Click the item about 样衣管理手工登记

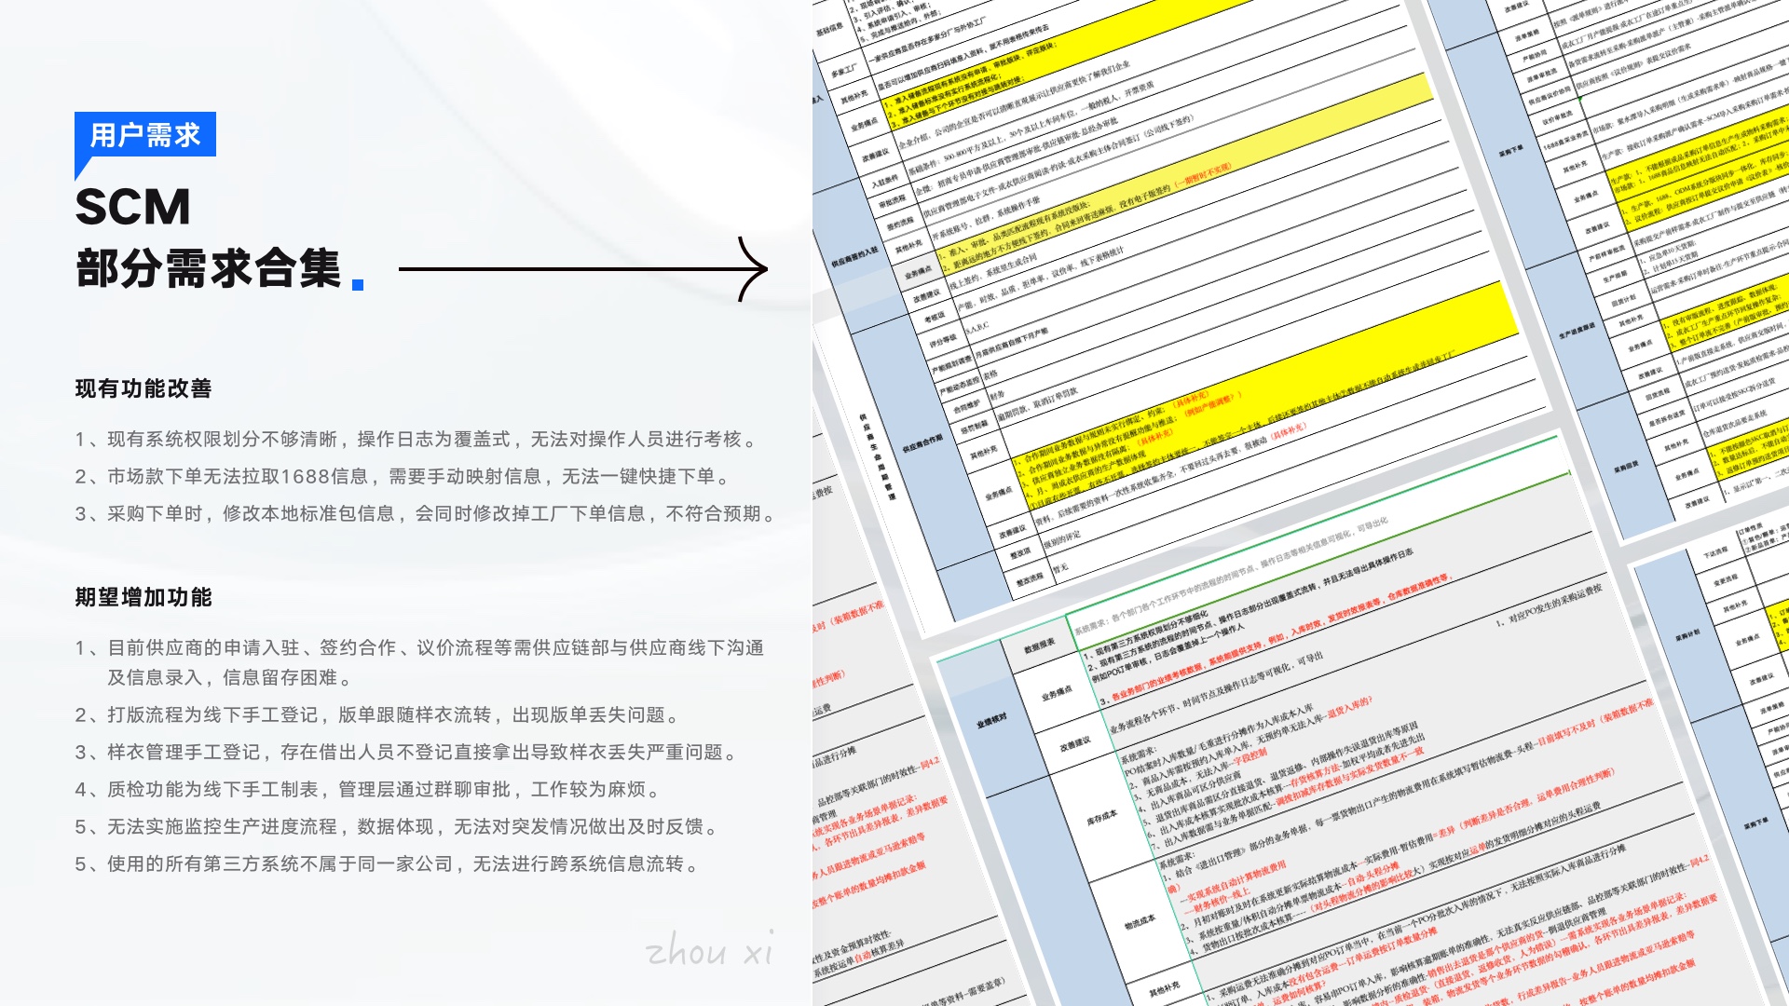407,752
